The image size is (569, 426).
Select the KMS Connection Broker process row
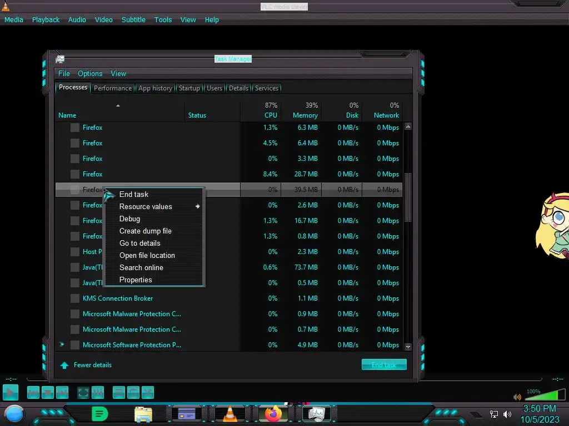(x=229, y=298)
